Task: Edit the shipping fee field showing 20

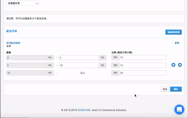Action: tap(143, 73)
